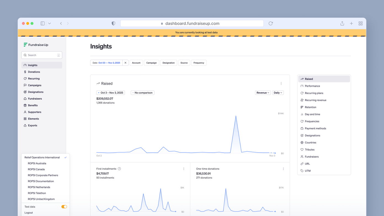The image size is (384, 216).
Task: Open the Raised chart options menu
Action: (x=281, y=83)
